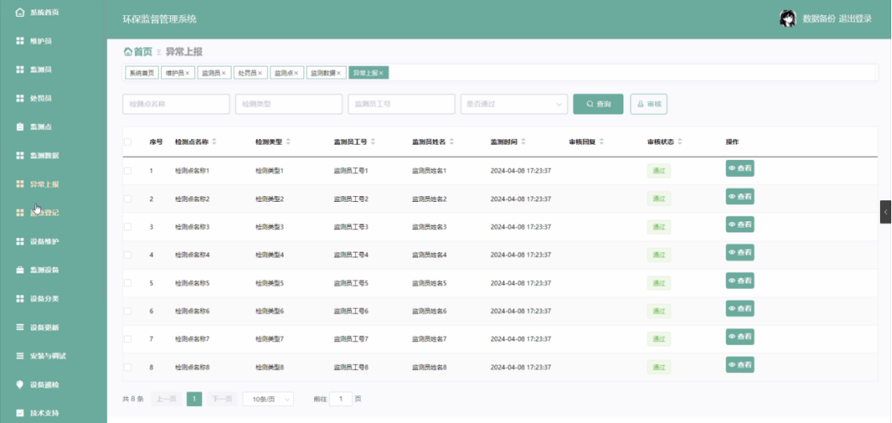This screenshot has height=423, width=892.
Task: Click 查看 for row 检测点名称8
Action: (x=740, y=365)
